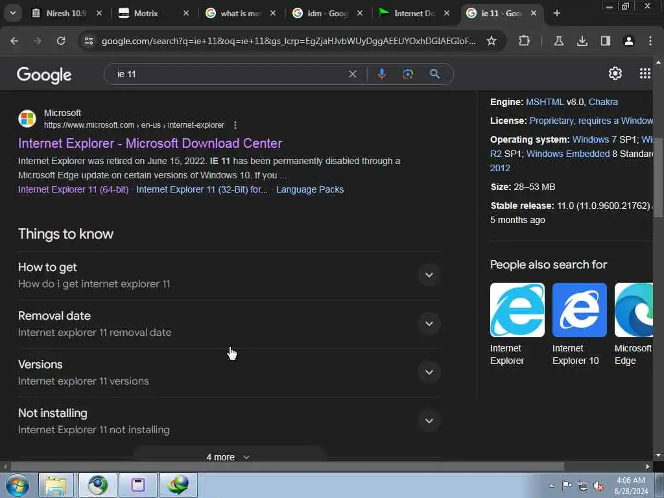
Task: Open the Chrome three-dot menu
Action: [650, 41]
